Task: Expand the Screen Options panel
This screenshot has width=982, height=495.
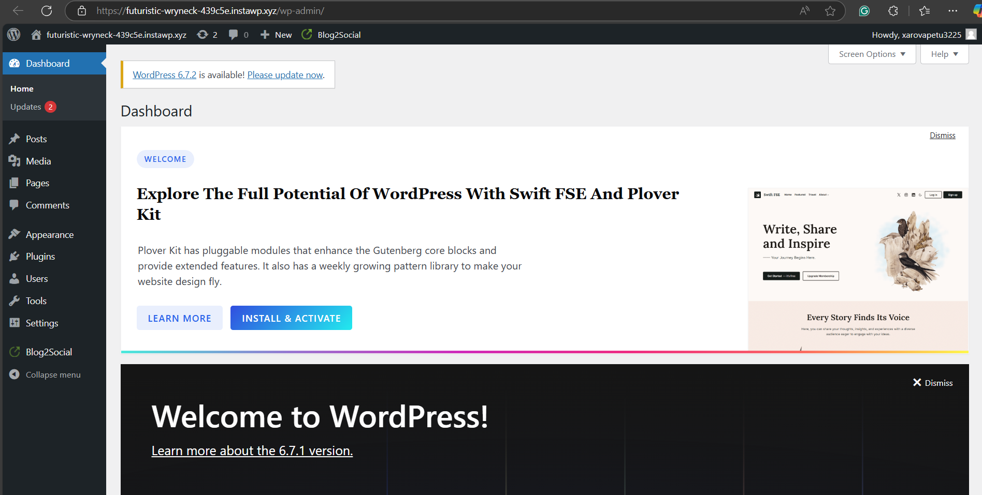Action: pyautogui.click(x=872, y=54)
